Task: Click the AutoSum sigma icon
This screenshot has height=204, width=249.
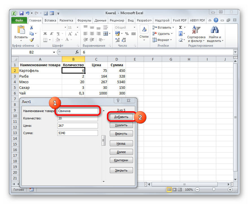Action: click(180, 27)
